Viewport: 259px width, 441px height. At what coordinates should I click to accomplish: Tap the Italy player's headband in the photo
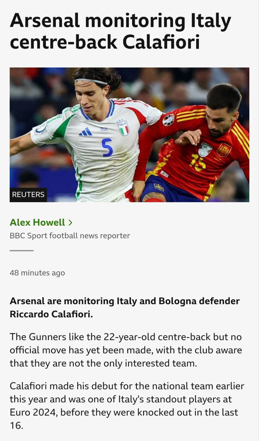[x=91, y=81]
